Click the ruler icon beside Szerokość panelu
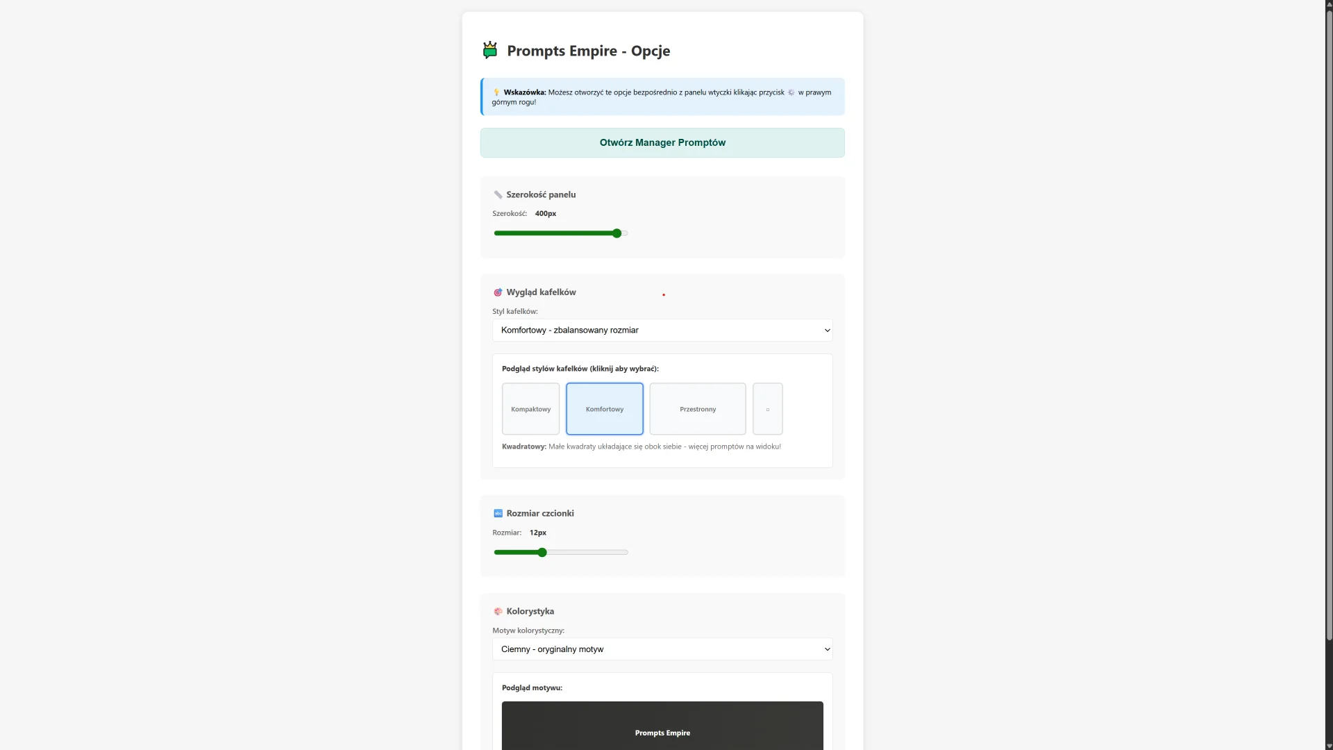1333x750 pixels. coord(498,195)
